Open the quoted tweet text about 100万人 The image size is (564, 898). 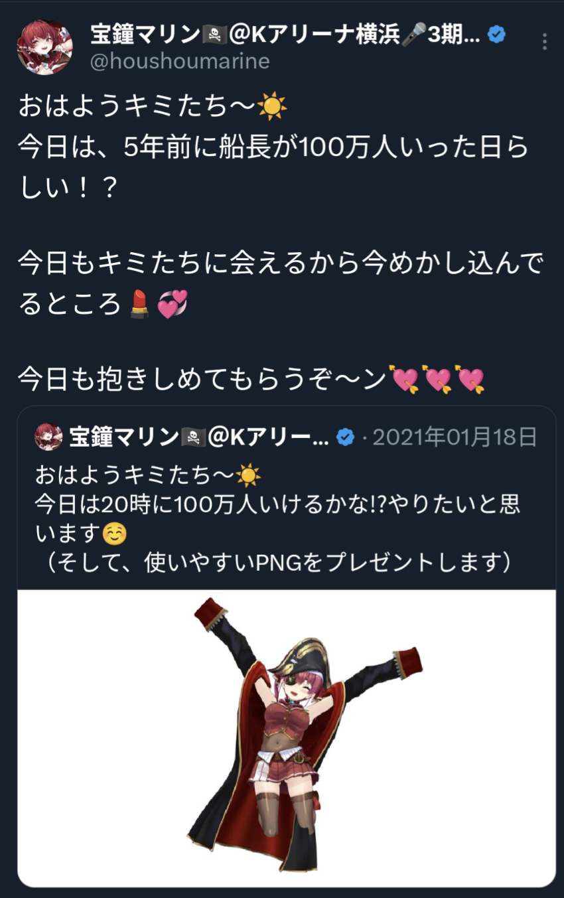(x=277, y=519)
